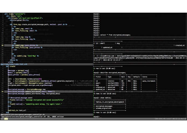Click the SecureRandom.random_bytes(64) salt line
187x133 pixels.
[x=25, y=79]
